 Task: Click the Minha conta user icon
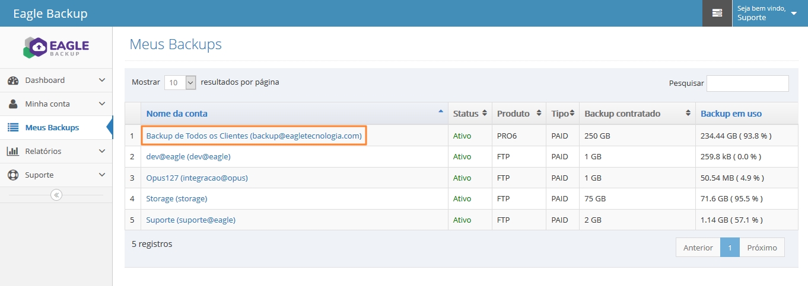[x=13, y=104]
